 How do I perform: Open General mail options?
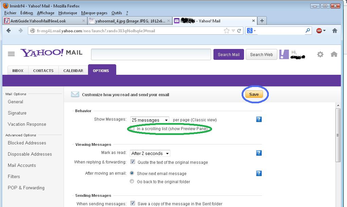click(x=16, y=102)
